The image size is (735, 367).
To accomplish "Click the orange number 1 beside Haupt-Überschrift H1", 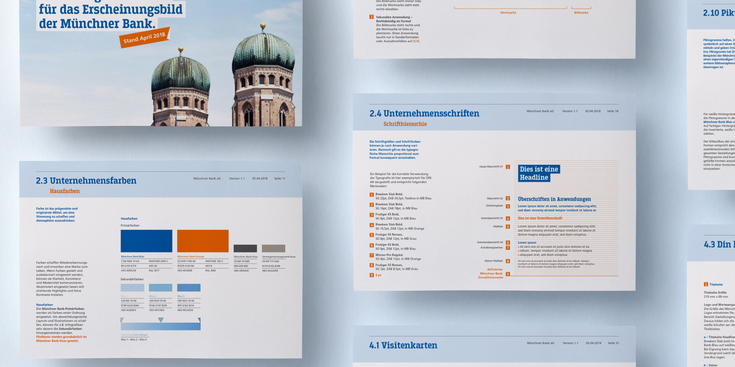I will [508, 167].
